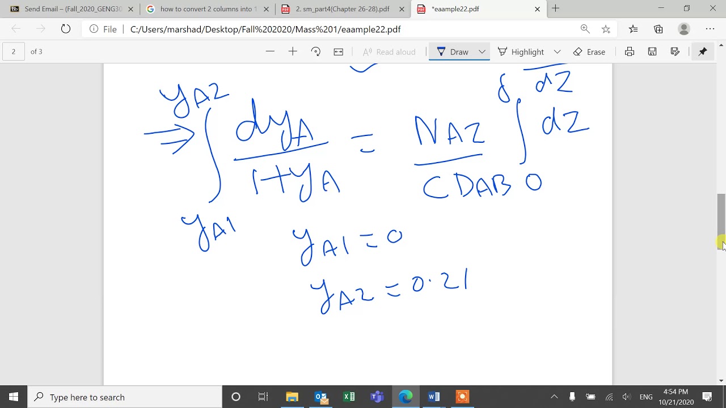This screenshot has width=726, height=408.
Task: Refresh the current page
Action: (x=66, y=29)
